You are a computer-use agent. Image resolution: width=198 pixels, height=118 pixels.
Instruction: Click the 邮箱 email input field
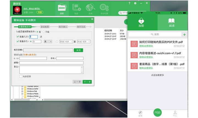[51, 63]
